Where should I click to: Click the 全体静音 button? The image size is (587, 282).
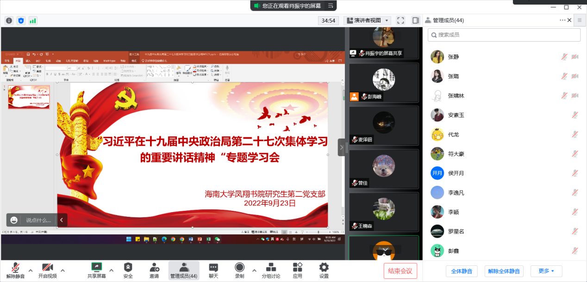tap(461, 271)
